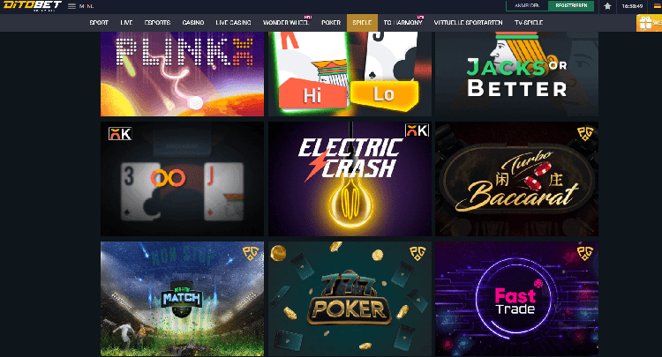Open the Fast Trade game tile
Image resolution: width=662 pixels, height=357 pixels.
(x=516, y=299)
